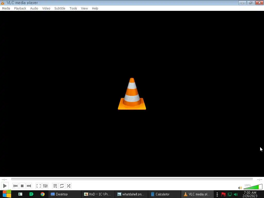The height and width of the screenshot is (198, 264).
Task: Open the Help menu
Action: (x=95, y=9)
